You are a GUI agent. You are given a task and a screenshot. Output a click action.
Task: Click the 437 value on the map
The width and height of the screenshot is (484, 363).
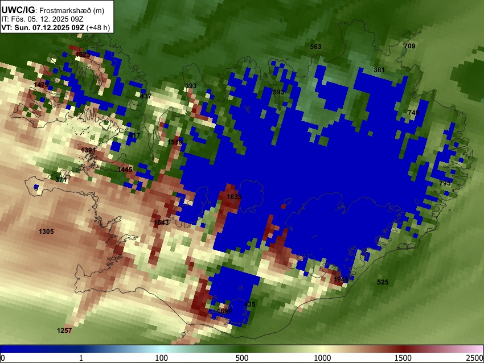(x=146, y=96)
